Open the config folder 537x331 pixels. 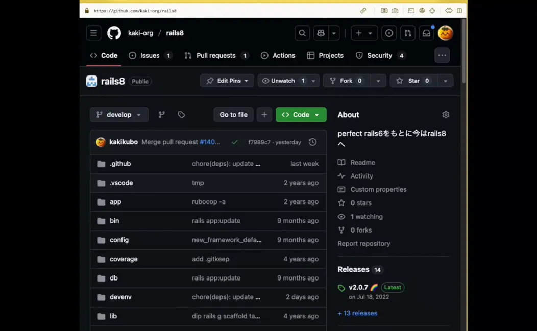(x=119, y=240)
